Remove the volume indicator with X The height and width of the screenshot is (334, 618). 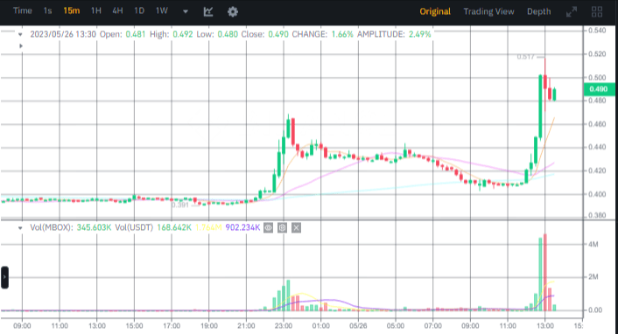tap(297, 227)
